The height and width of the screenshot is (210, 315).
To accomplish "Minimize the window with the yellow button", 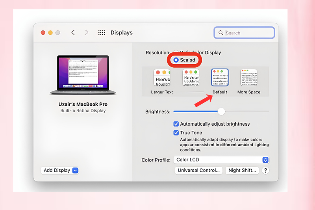I will click(x=50, y=33).
